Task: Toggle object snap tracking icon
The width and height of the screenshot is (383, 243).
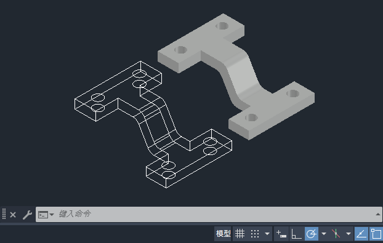Action: 361,234
